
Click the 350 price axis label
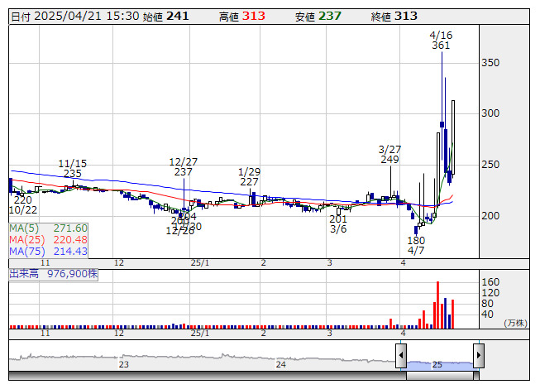tap(490, 63)
